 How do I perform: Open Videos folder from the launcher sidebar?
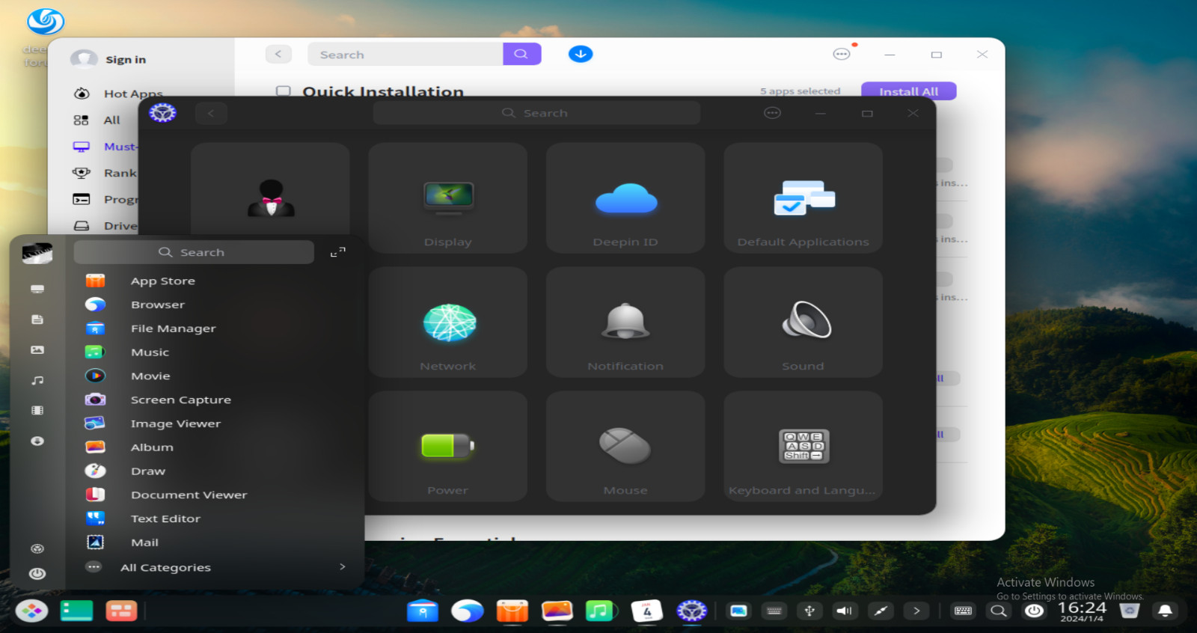(x=37, y=411)
